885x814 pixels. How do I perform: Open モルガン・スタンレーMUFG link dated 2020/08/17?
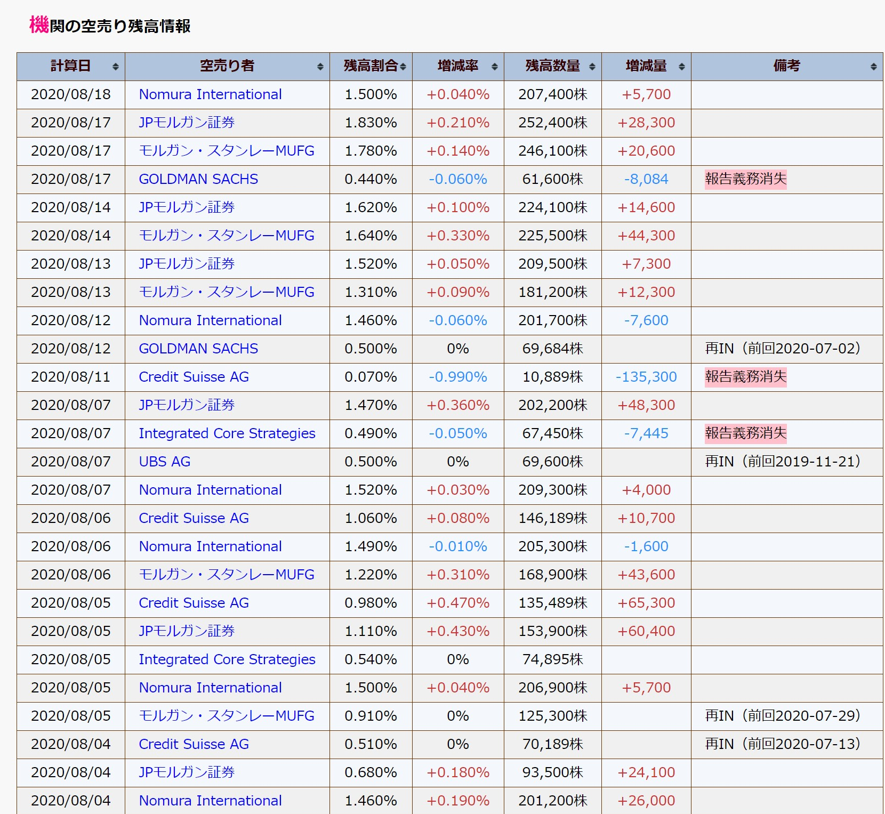[x=227, y=151]
